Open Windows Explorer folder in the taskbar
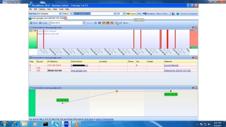The image size is (226, 127). pyautogui.click(x=24, y=124)
